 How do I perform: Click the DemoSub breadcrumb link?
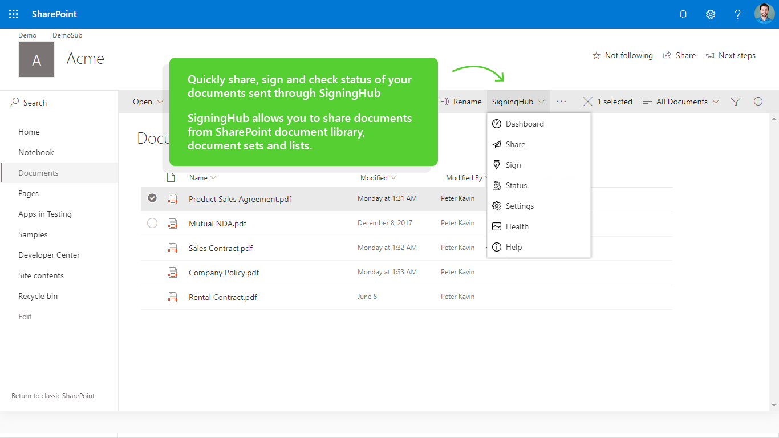tap(67, 35)
